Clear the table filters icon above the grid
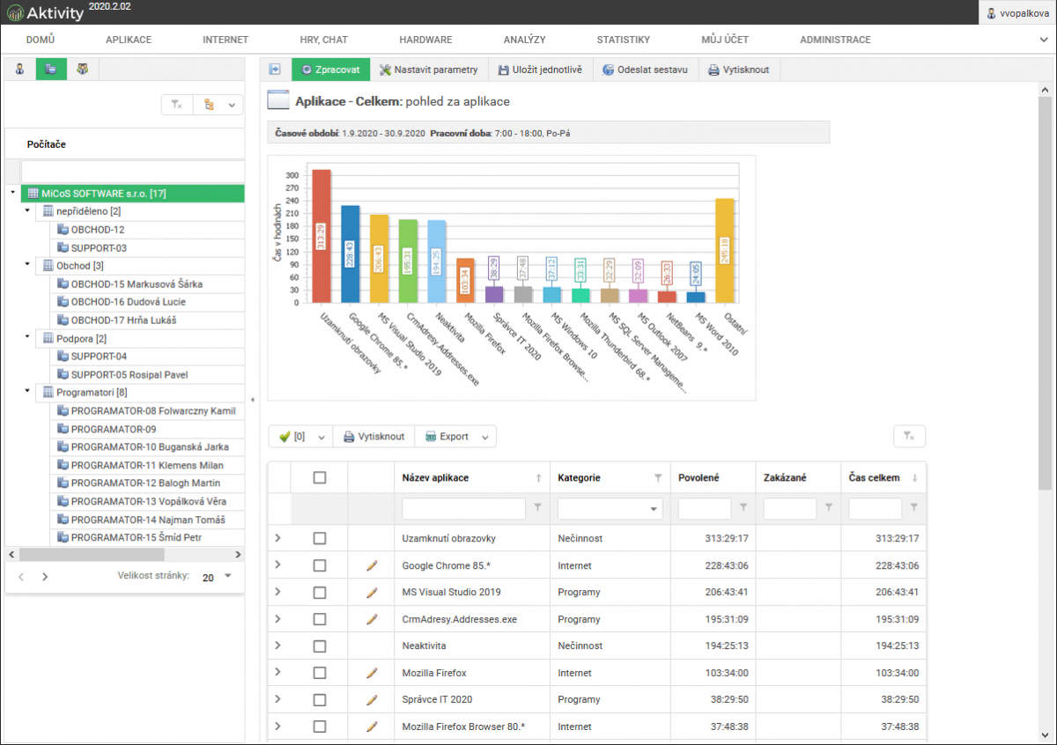This screenshot has width=1057, height=745. (x=909, y=436)
